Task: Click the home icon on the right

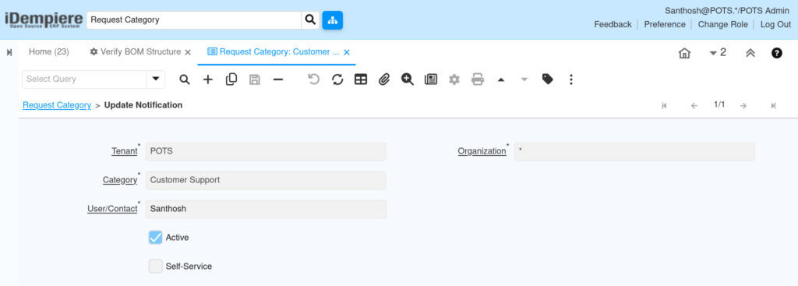Action: click(684, 53)
